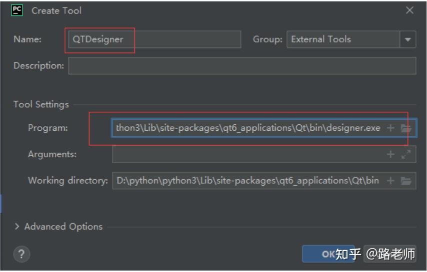Click the Create Tool title bar
This screenshot has height=272, width=427.
click(200, 10)
